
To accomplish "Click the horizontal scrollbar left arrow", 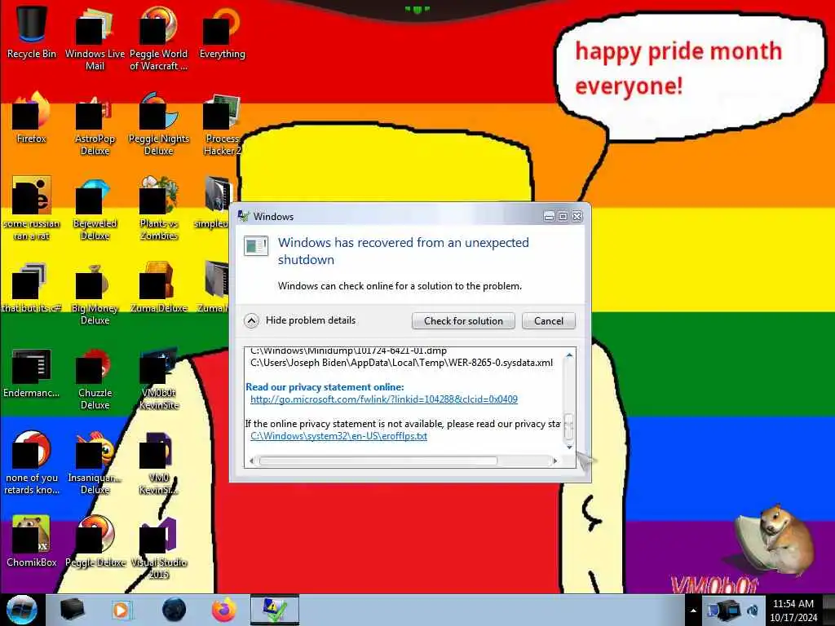I will click(x=252, y=461).
